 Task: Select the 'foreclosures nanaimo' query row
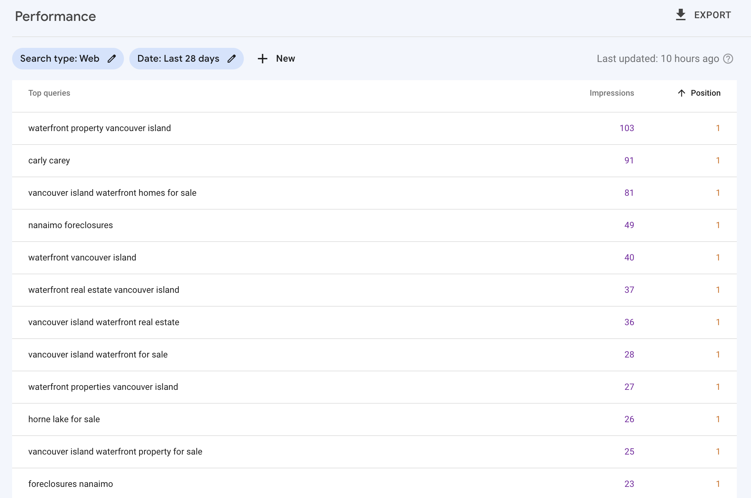pos(70,484)
